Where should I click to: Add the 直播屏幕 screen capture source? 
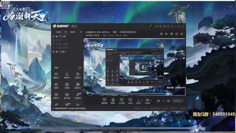tap(104, 101)
